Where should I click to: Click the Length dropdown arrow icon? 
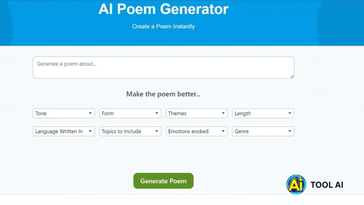tap(290, 114)
